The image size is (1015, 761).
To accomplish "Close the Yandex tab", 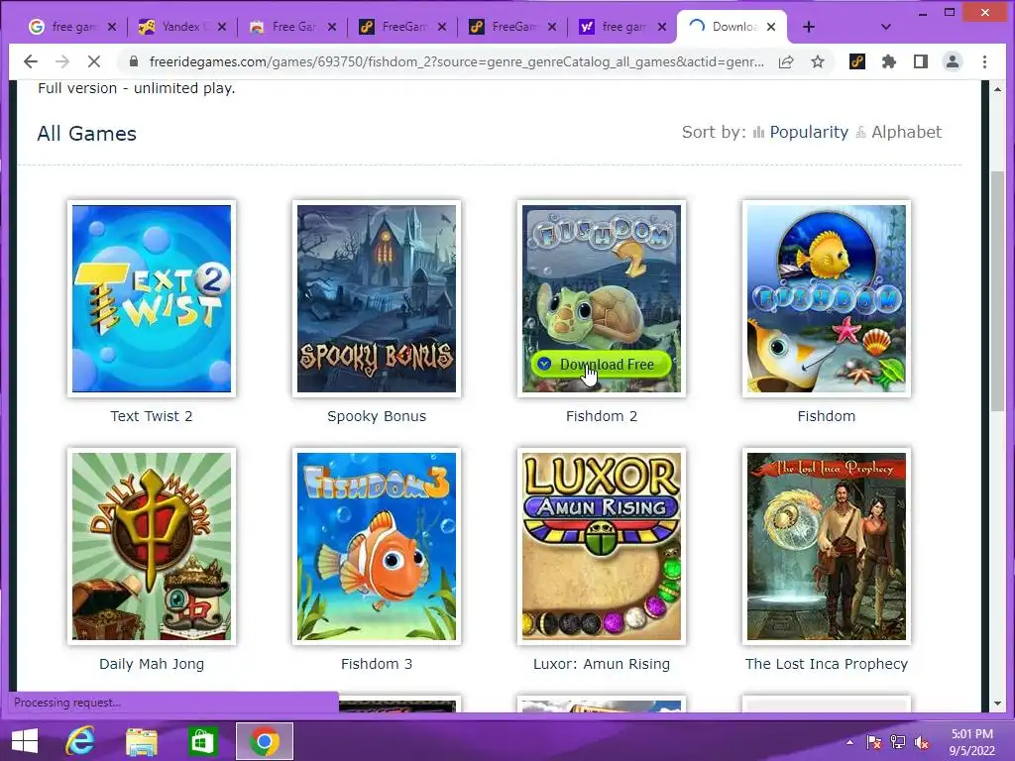I will (x=222, y=27).
